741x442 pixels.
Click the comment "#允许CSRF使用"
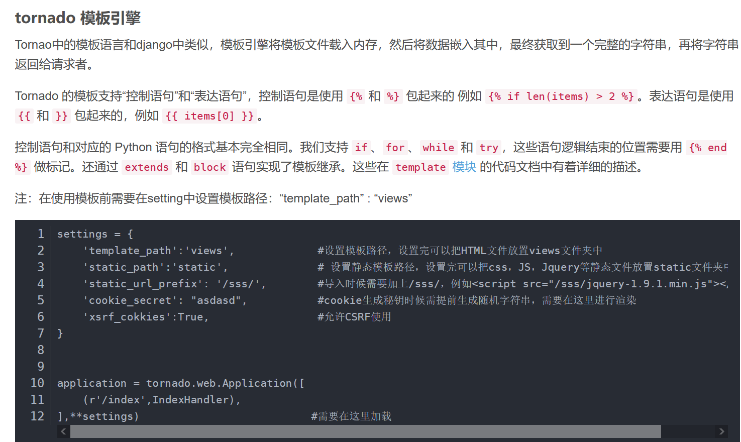[x=354, y=317]
